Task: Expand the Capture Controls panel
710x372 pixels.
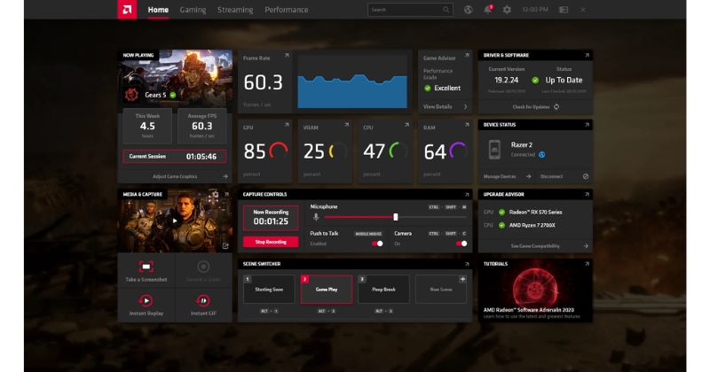Action: tap(467, 194)
